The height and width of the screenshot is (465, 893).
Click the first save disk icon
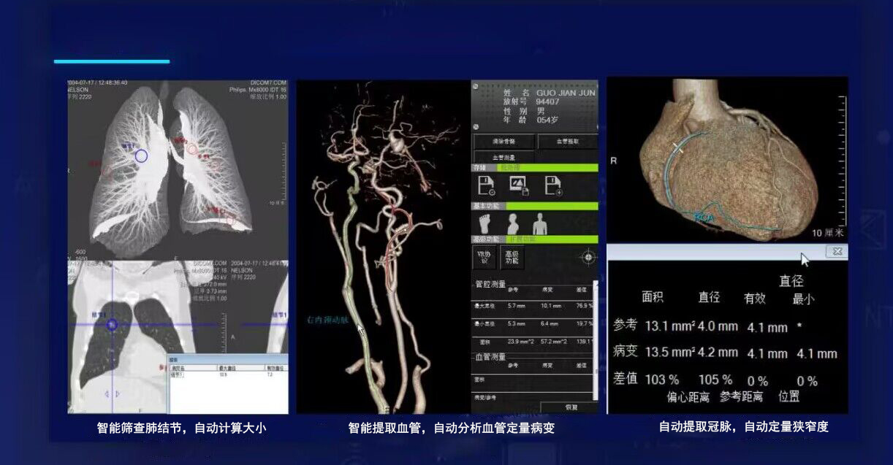487,187
